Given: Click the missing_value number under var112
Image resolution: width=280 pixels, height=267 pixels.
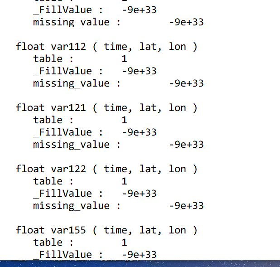Looking at the screenshot, I should point(186,83).
